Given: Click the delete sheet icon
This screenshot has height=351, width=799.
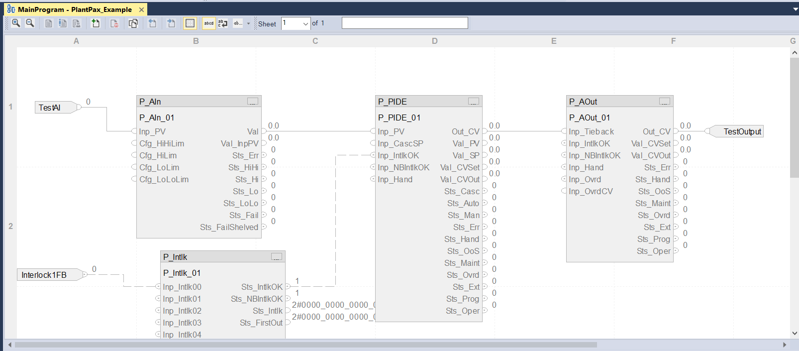Looking at the screenshot, I should (114, 23).
